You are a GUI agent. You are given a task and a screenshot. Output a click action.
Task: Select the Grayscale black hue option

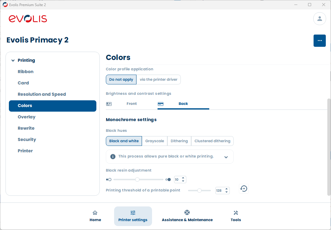pyautogui.click(x=154, y=141)
